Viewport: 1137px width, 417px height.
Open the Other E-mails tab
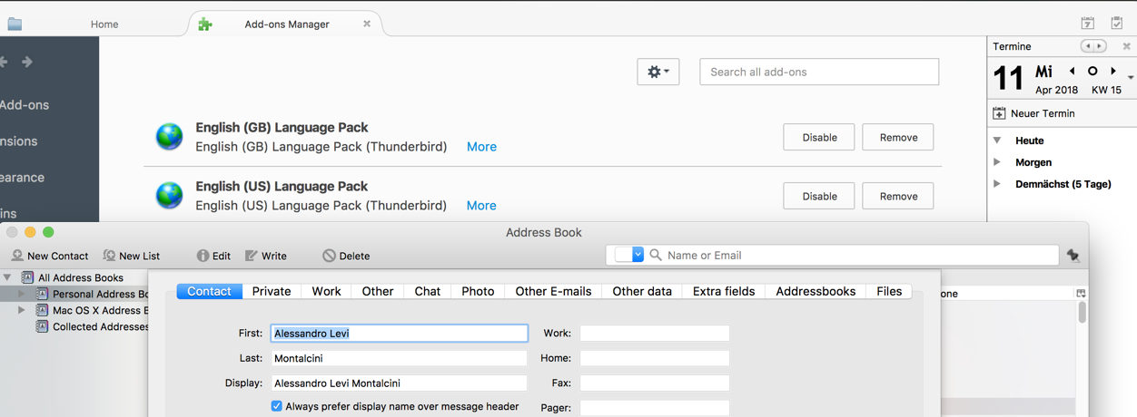tap(553, 291)
